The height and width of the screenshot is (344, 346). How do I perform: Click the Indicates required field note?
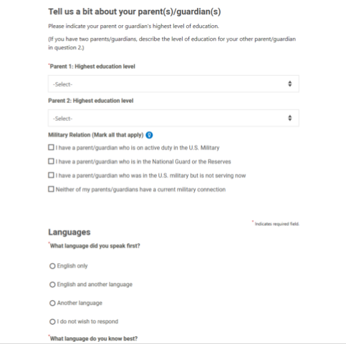[276, 224]
